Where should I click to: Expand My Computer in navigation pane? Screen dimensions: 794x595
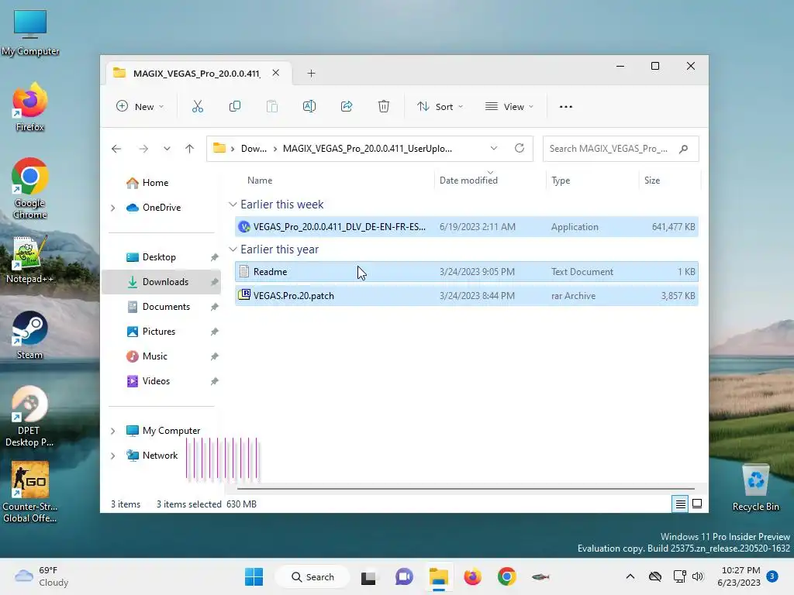[x=113, y=431]
